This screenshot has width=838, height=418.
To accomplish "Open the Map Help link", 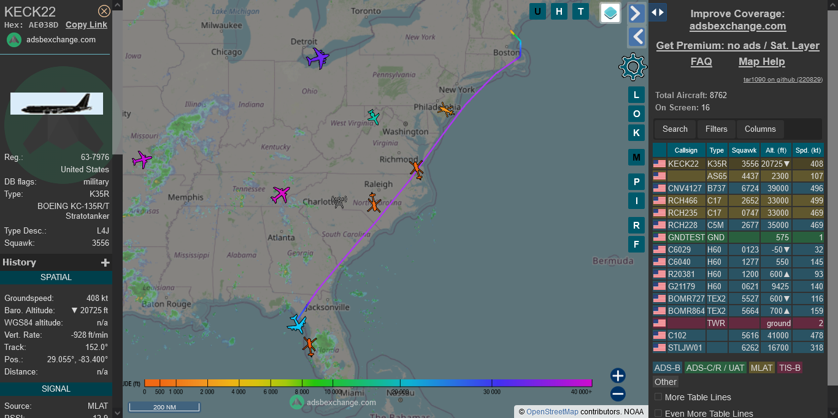I will coord(761,61).
